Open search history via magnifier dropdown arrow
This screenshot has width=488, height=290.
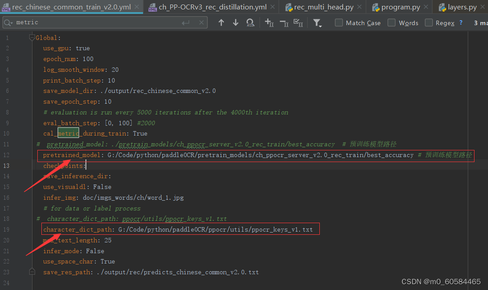11,23
